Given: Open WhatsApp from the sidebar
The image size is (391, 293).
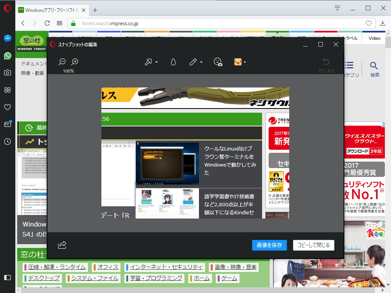Looking at the screenshot, I should coord(7,56).
